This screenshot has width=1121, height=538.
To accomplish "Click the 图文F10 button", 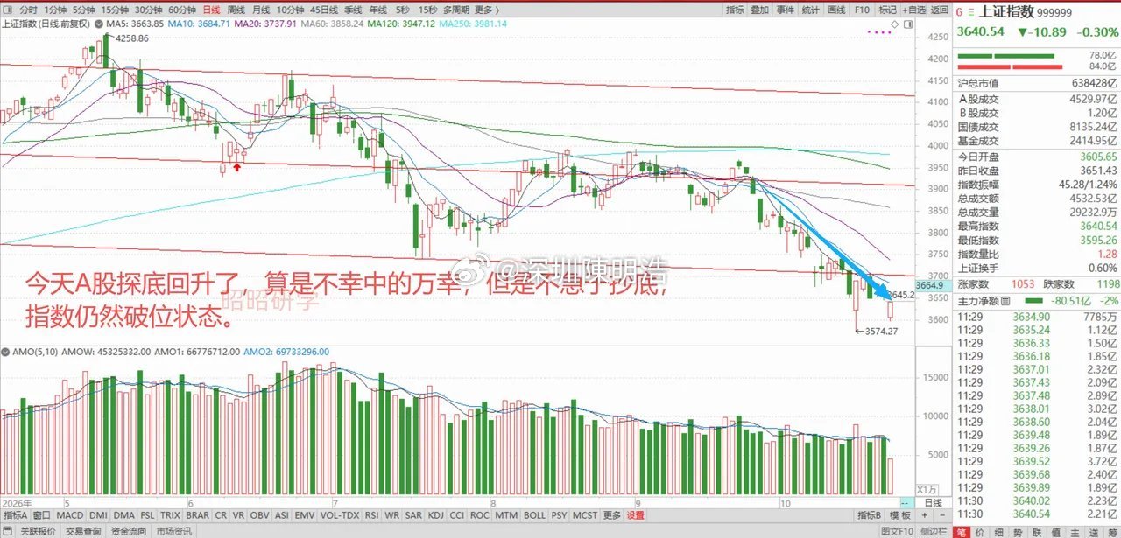I will coord(897,531).
